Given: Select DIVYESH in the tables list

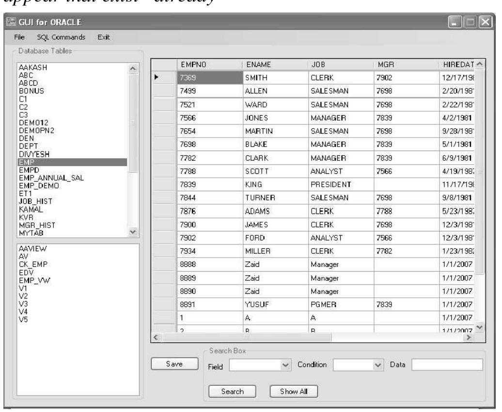Looking at the screenshot, I should point(34,154).
